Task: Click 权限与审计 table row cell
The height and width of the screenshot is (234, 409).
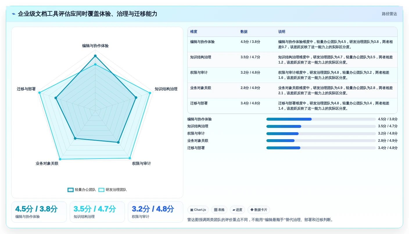Action: tap(199, 72)
